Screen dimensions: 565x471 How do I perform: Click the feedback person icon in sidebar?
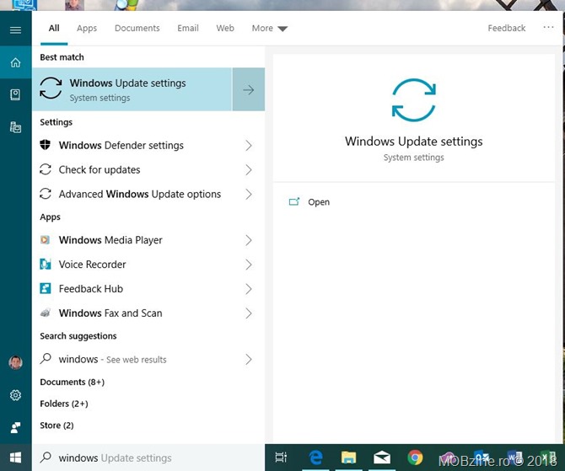[x=15, y=427]
